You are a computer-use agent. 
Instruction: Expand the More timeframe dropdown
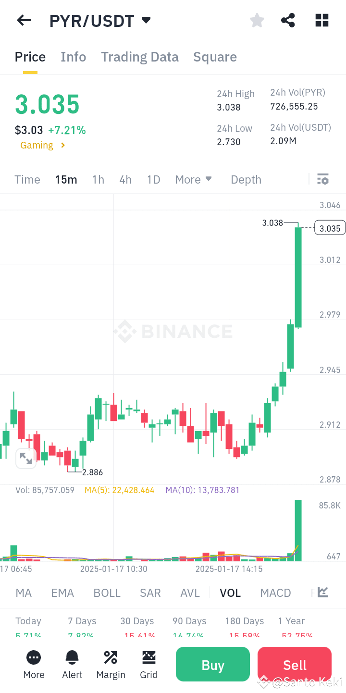[193, 179]
